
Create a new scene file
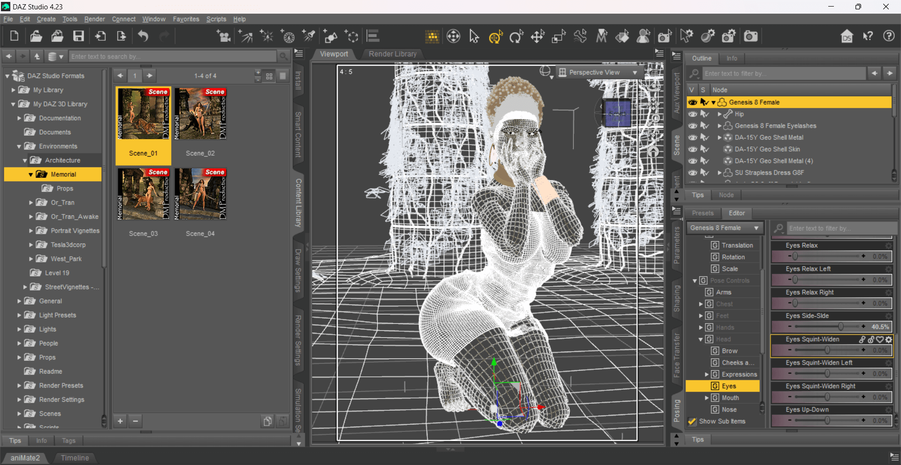(14, 36)
